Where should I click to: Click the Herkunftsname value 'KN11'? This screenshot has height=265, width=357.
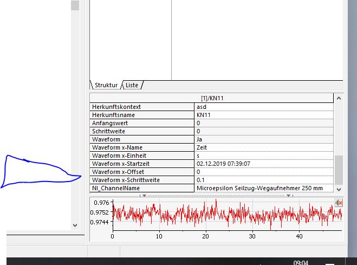(264, 115)
